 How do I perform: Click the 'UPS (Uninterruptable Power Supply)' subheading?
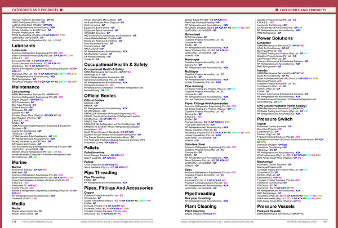[x=282, y=106]
